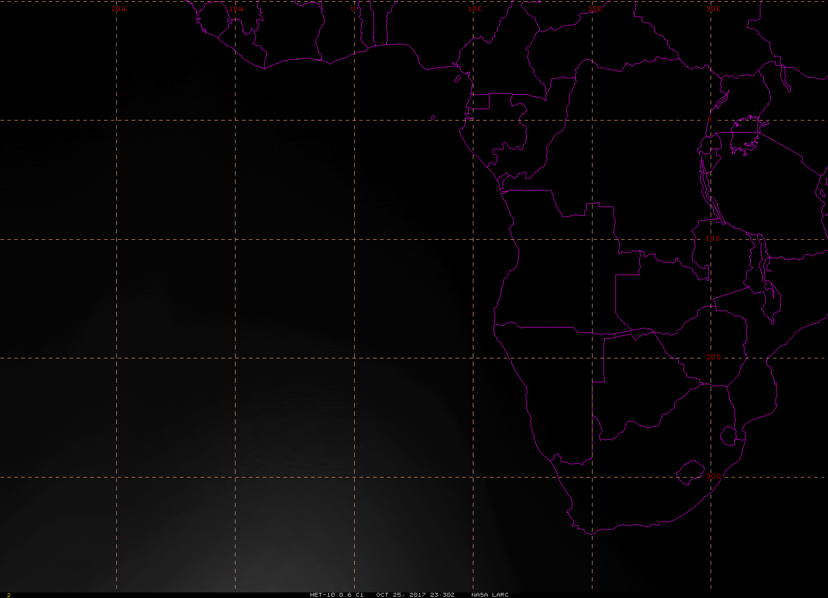Screen dimensions: 828x598
Task: Select the "10E" longitude label
Action: click(475, 9)
